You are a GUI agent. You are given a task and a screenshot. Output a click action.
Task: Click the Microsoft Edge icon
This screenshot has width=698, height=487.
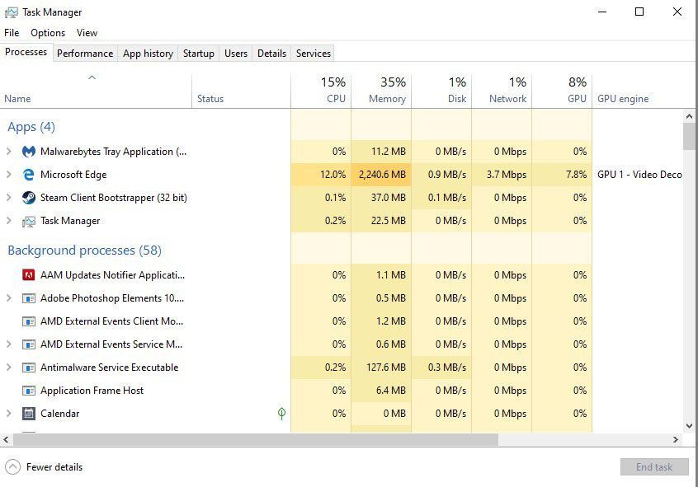click(x=29, y=175)
